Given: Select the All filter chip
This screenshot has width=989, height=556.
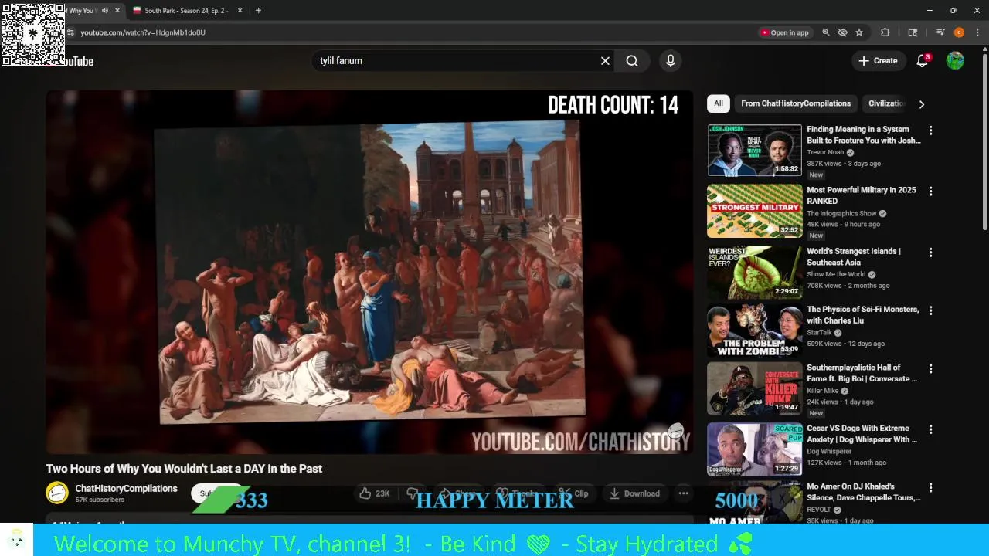Looking at the screenshot, I should click(719, 103).
